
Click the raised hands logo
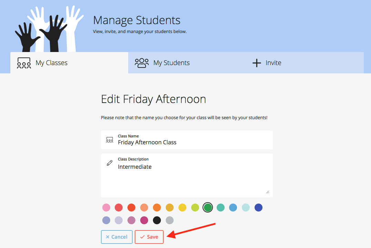click(x=49, y=29)
